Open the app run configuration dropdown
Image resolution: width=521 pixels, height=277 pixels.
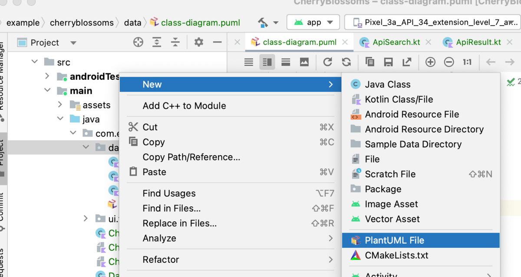pos(313,22)
